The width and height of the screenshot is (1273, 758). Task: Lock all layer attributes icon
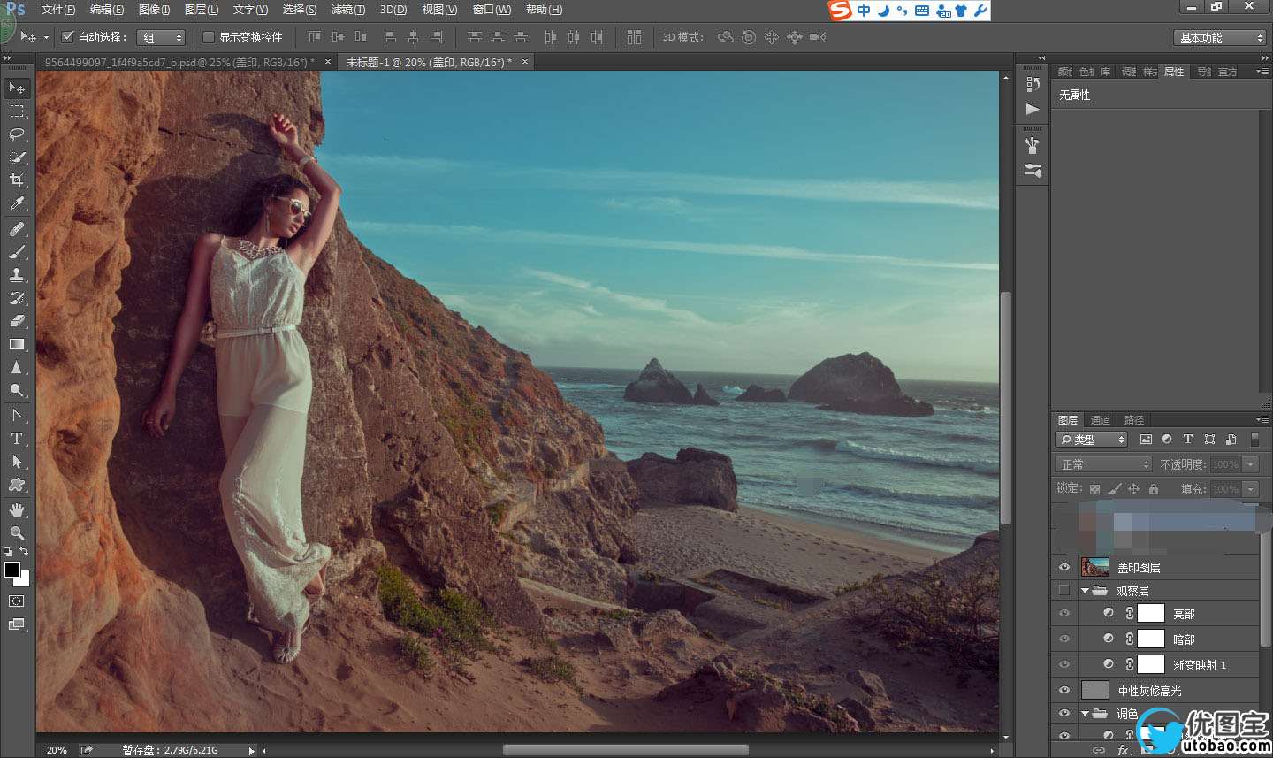(1154, 489)
